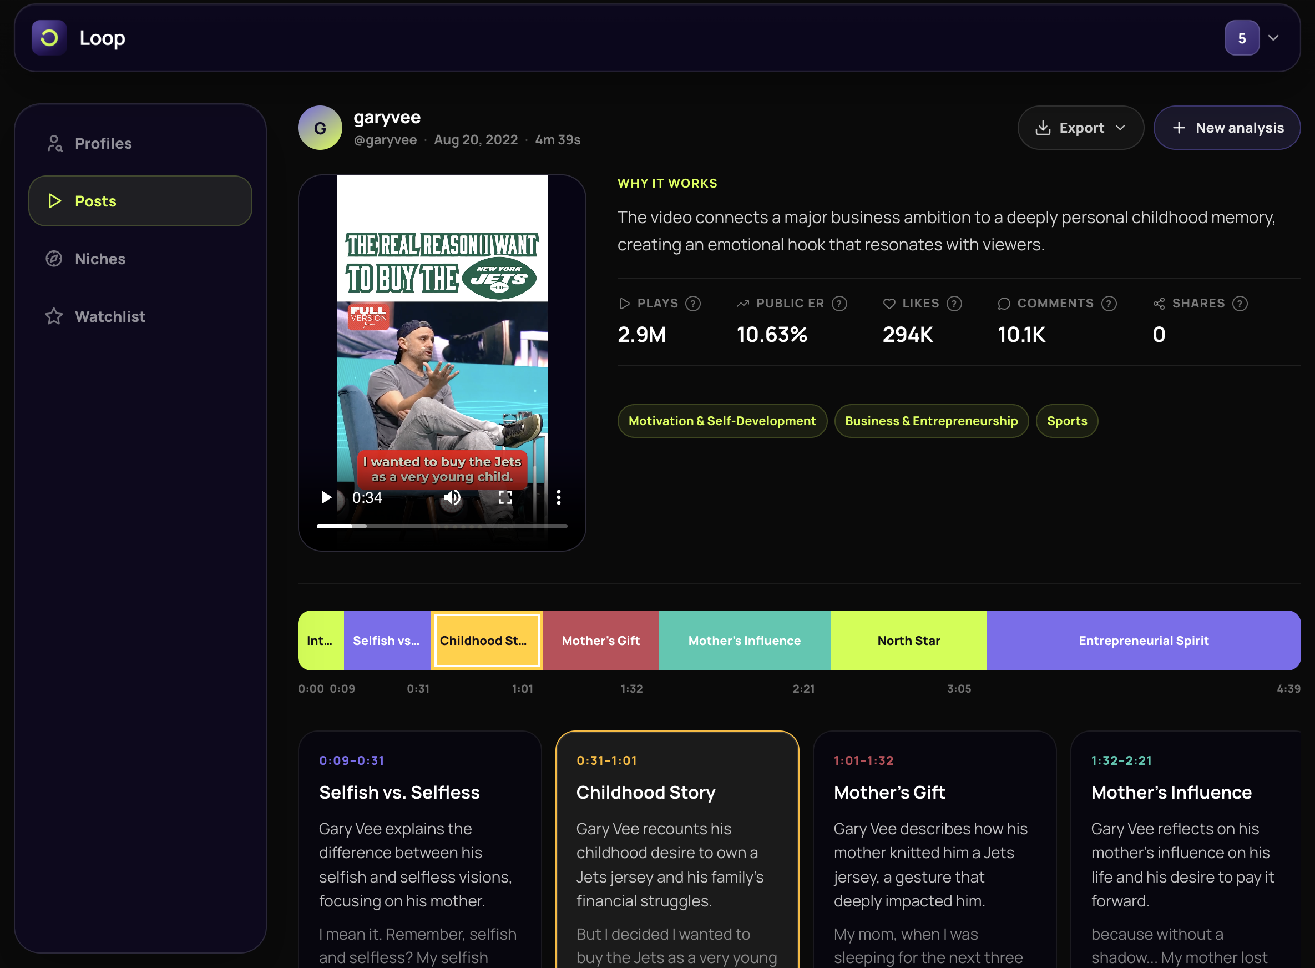This screenshot has width=1315, height=968.
Task: Select the Childhood St... timeline segment
Action: 487,641
